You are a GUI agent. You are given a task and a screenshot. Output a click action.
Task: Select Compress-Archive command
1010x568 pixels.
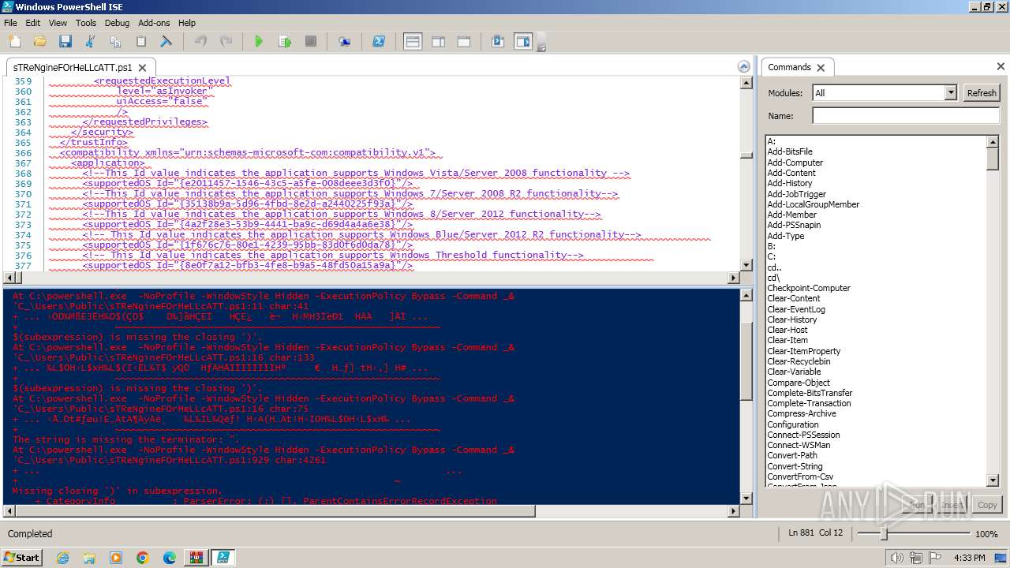(x=802, y=413)
